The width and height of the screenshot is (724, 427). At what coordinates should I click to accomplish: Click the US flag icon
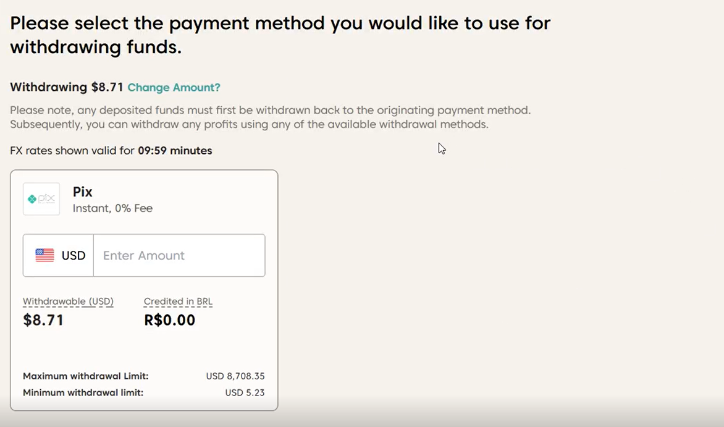pos(44,255)
